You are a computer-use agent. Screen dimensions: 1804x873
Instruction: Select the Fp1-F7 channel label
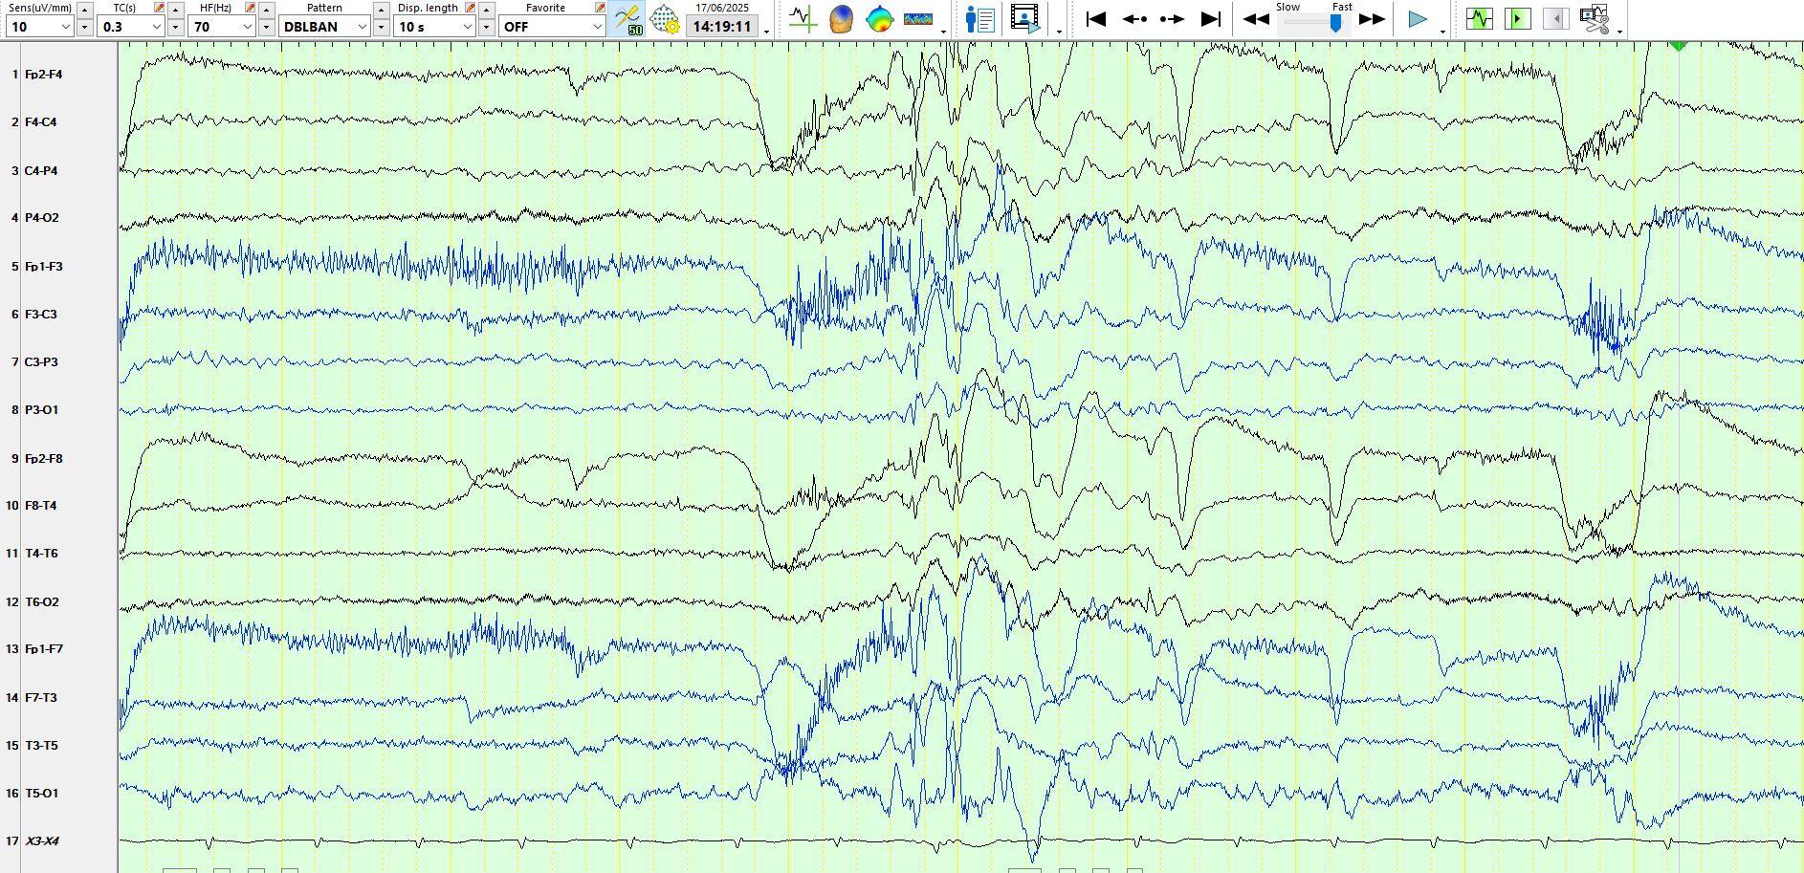tap(44, 648)
